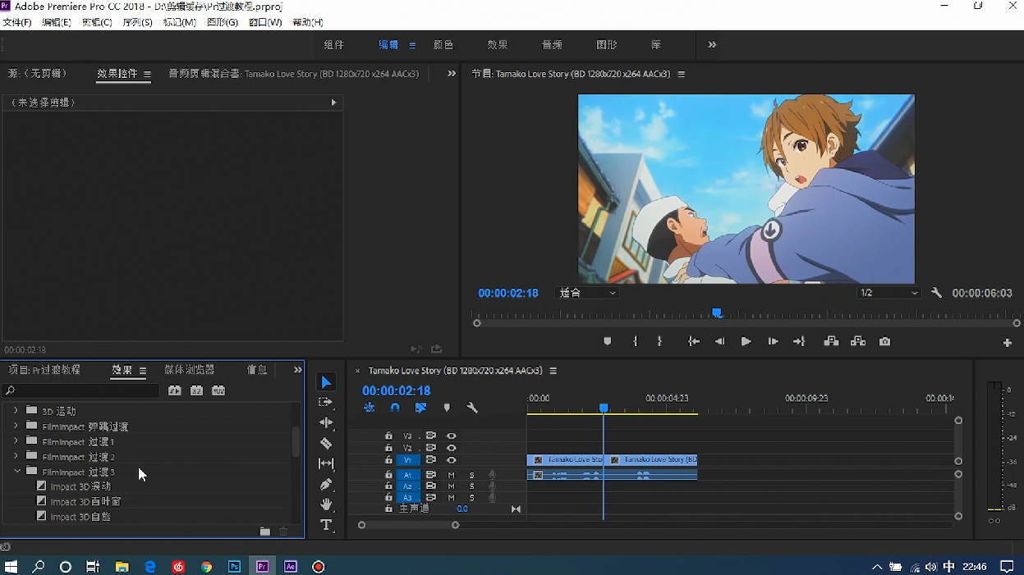The height and width of the screenshot is (575, 1024).
Task: Play the sequence in Program monitor
Action: 746,342
